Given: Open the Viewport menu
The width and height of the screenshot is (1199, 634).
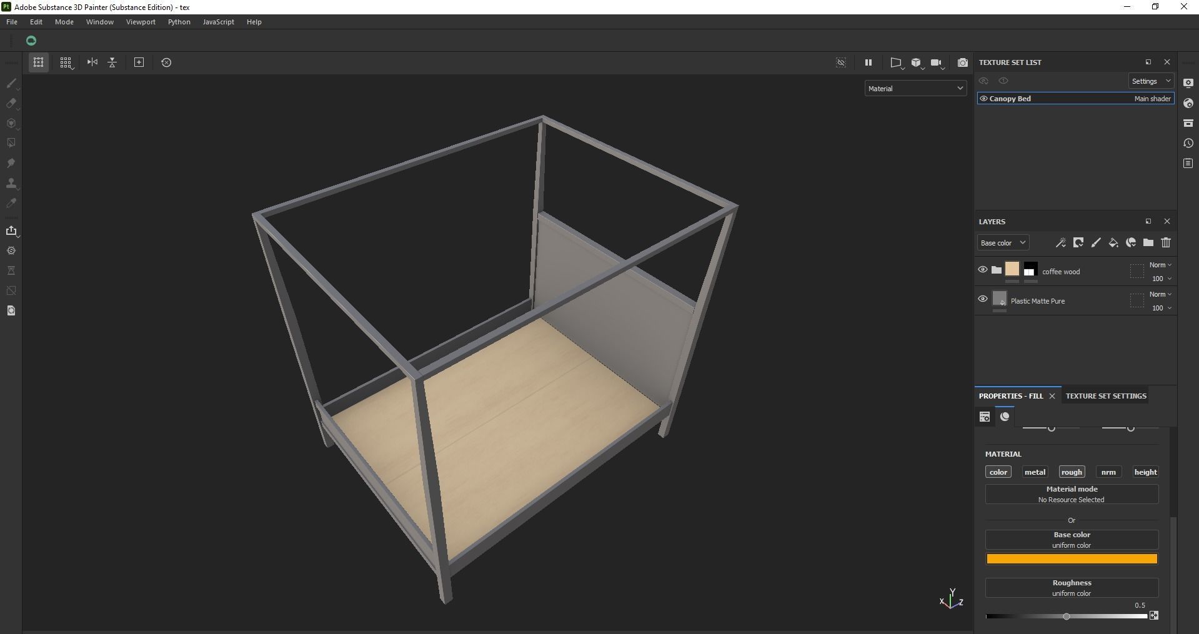Looking at the screenshot, I should (141, 22).
